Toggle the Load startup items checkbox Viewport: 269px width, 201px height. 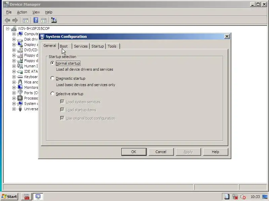coord(62,110)
